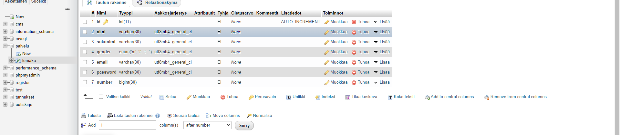
Task: Open the Relaationäkymä tab
Action: tap(157, 3)
